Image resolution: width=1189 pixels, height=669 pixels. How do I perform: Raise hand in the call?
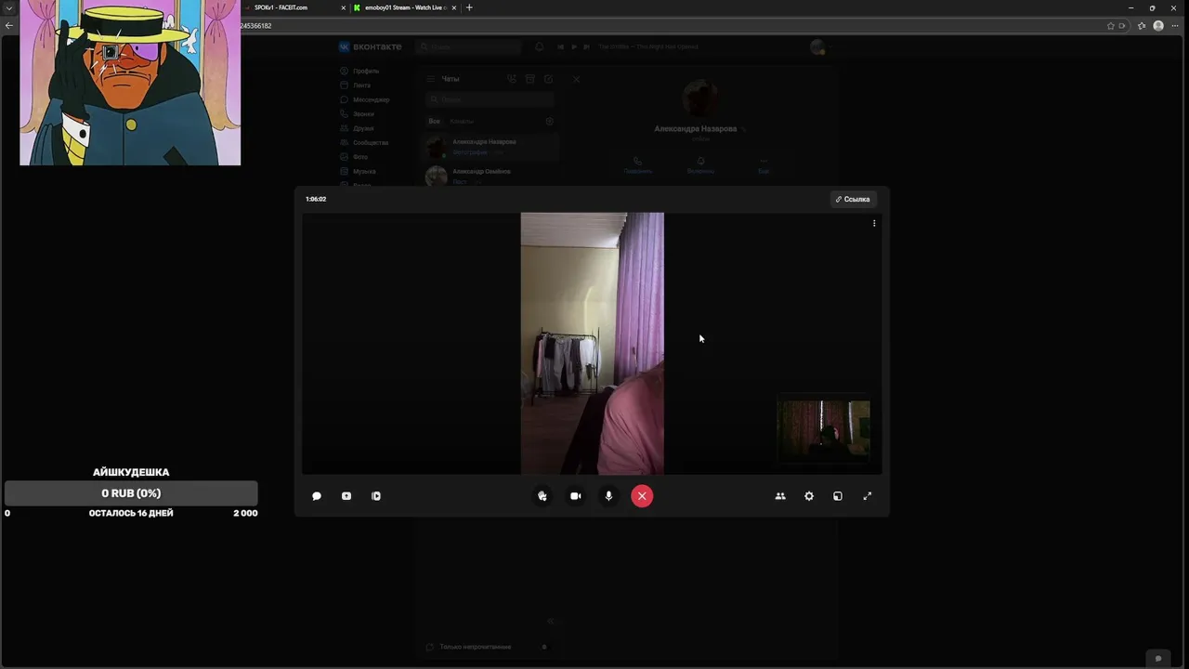tap(542, 496)
